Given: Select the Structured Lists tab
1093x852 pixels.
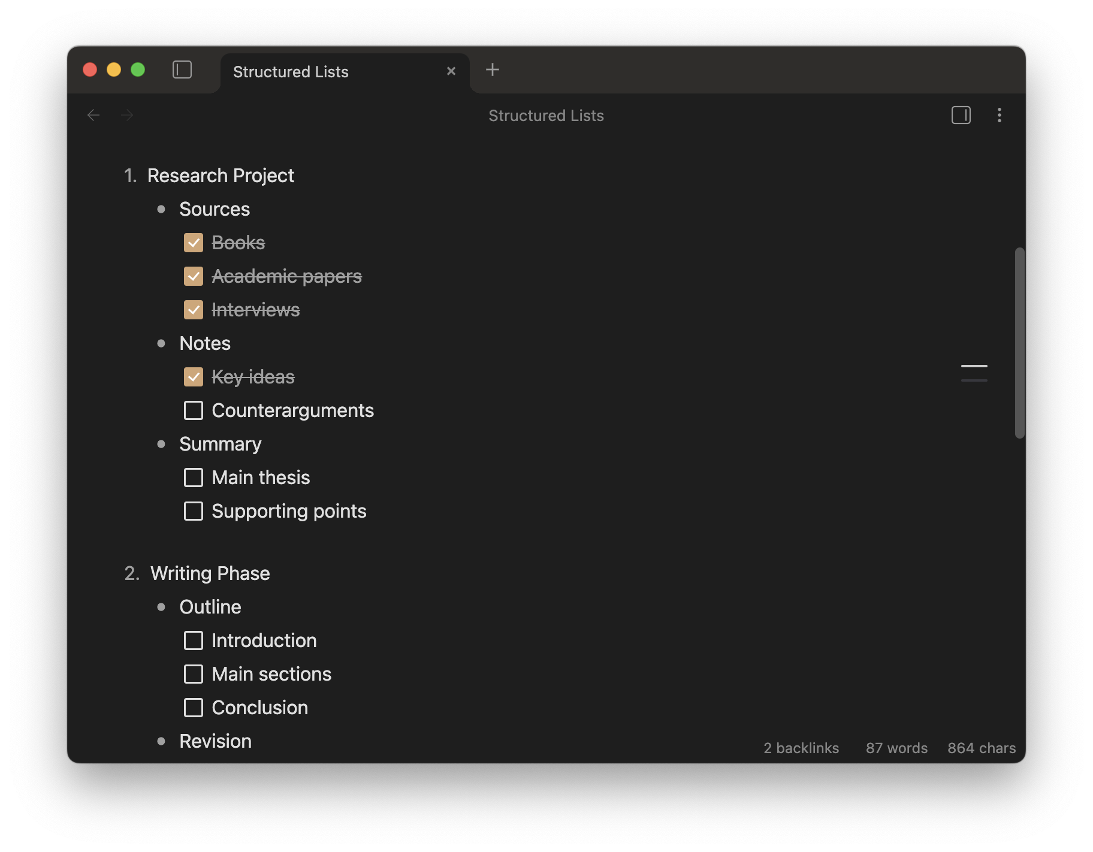Looking at the screenshot, I should [291, 71].
